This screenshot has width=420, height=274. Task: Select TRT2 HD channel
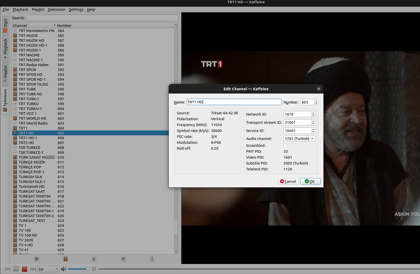(x=93, y=143)
